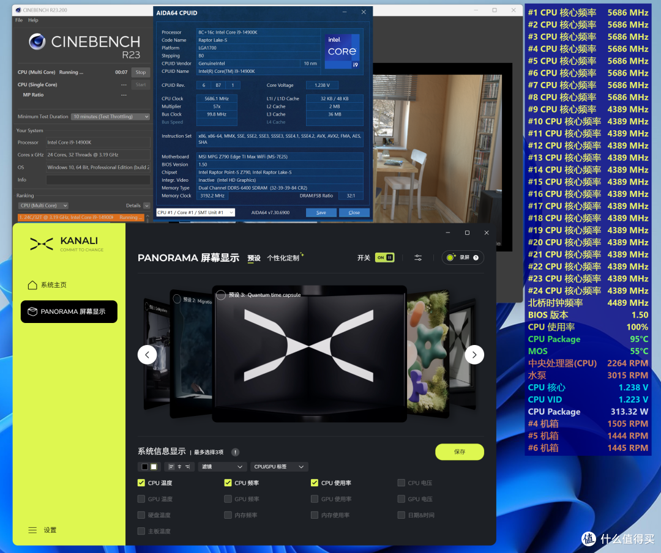Set center alignment for system info
Image resolution: width=661 pixels, height=553 pixels.
pos(179,467)
